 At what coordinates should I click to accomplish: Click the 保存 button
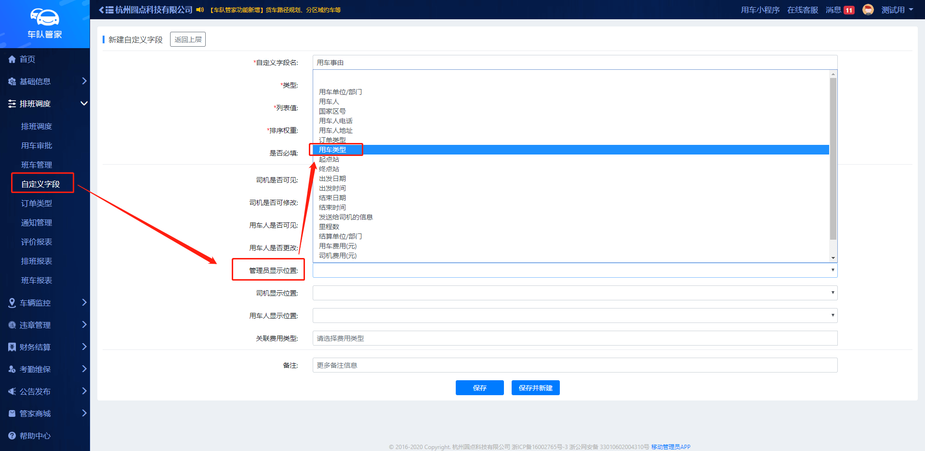(x=479, y=387)
